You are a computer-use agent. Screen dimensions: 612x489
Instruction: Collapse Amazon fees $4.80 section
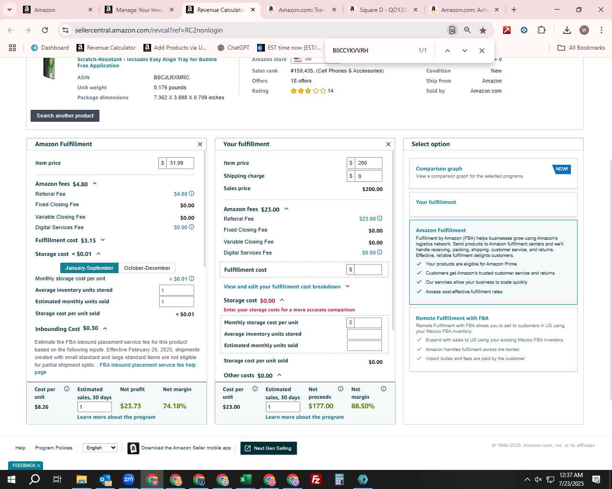pyautogui.click(x=95, y=184)
